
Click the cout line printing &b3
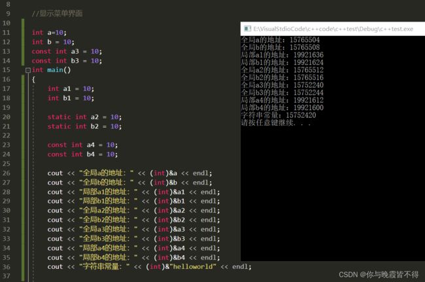pos(133,239)
